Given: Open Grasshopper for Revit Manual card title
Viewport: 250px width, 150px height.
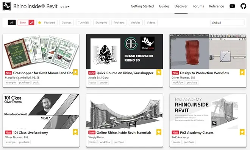Looking at the screenshot, I should (x=43, y=73).
